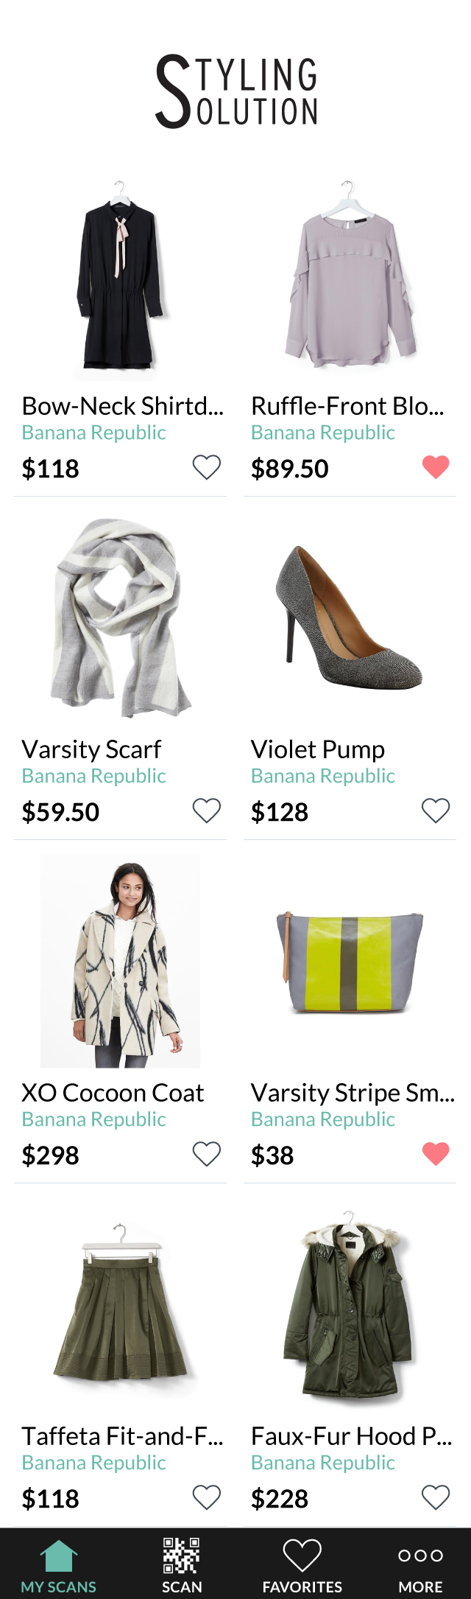Open the Varsity Scarf product image
Screen dimensions: 471x1599
click(120, 617)
